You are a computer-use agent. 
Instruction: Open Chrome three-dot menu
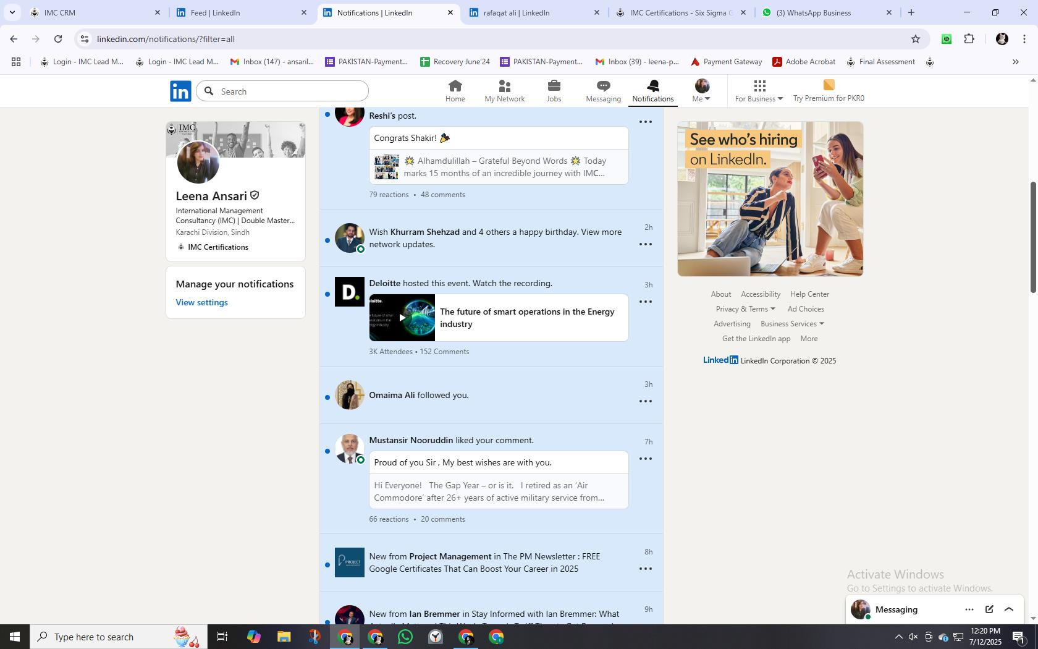click(x=1024, y=39)
